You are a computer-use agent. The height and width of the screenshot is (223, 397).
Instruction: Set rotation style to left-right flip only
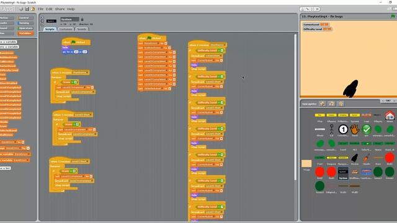[42, 21]
